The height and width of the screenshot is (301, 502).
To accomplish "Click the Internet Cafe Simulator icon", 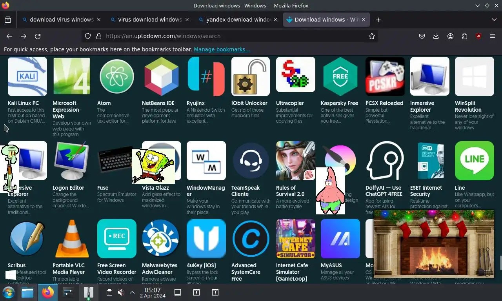I will (296, 239).
